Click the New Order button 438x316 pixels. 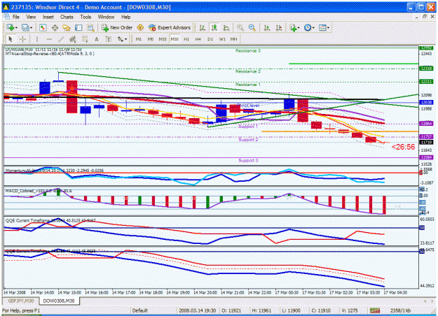click(117, 27)
